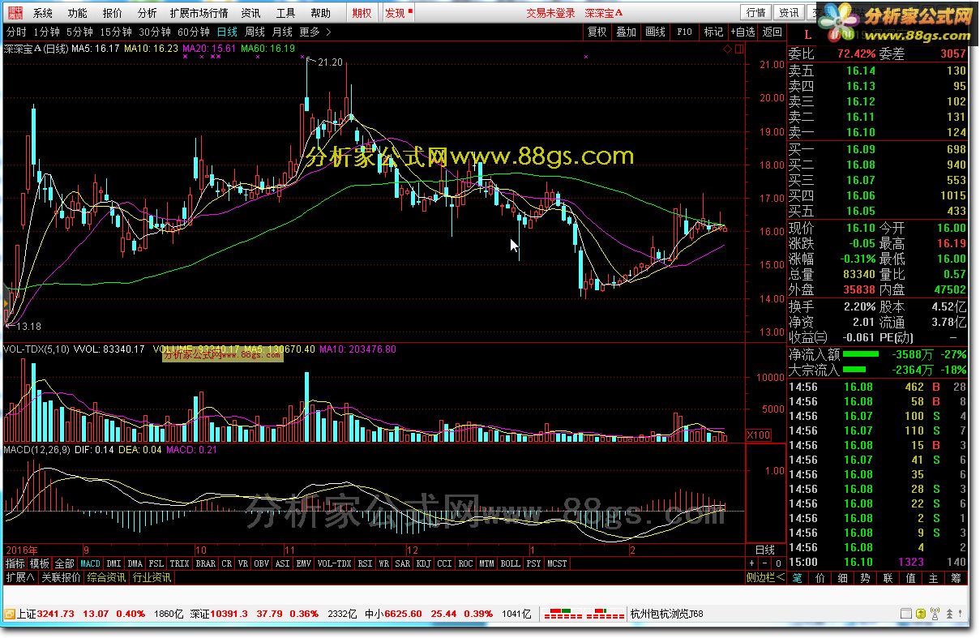
Task: Open the 系统 menu
Action: (43, 13)
